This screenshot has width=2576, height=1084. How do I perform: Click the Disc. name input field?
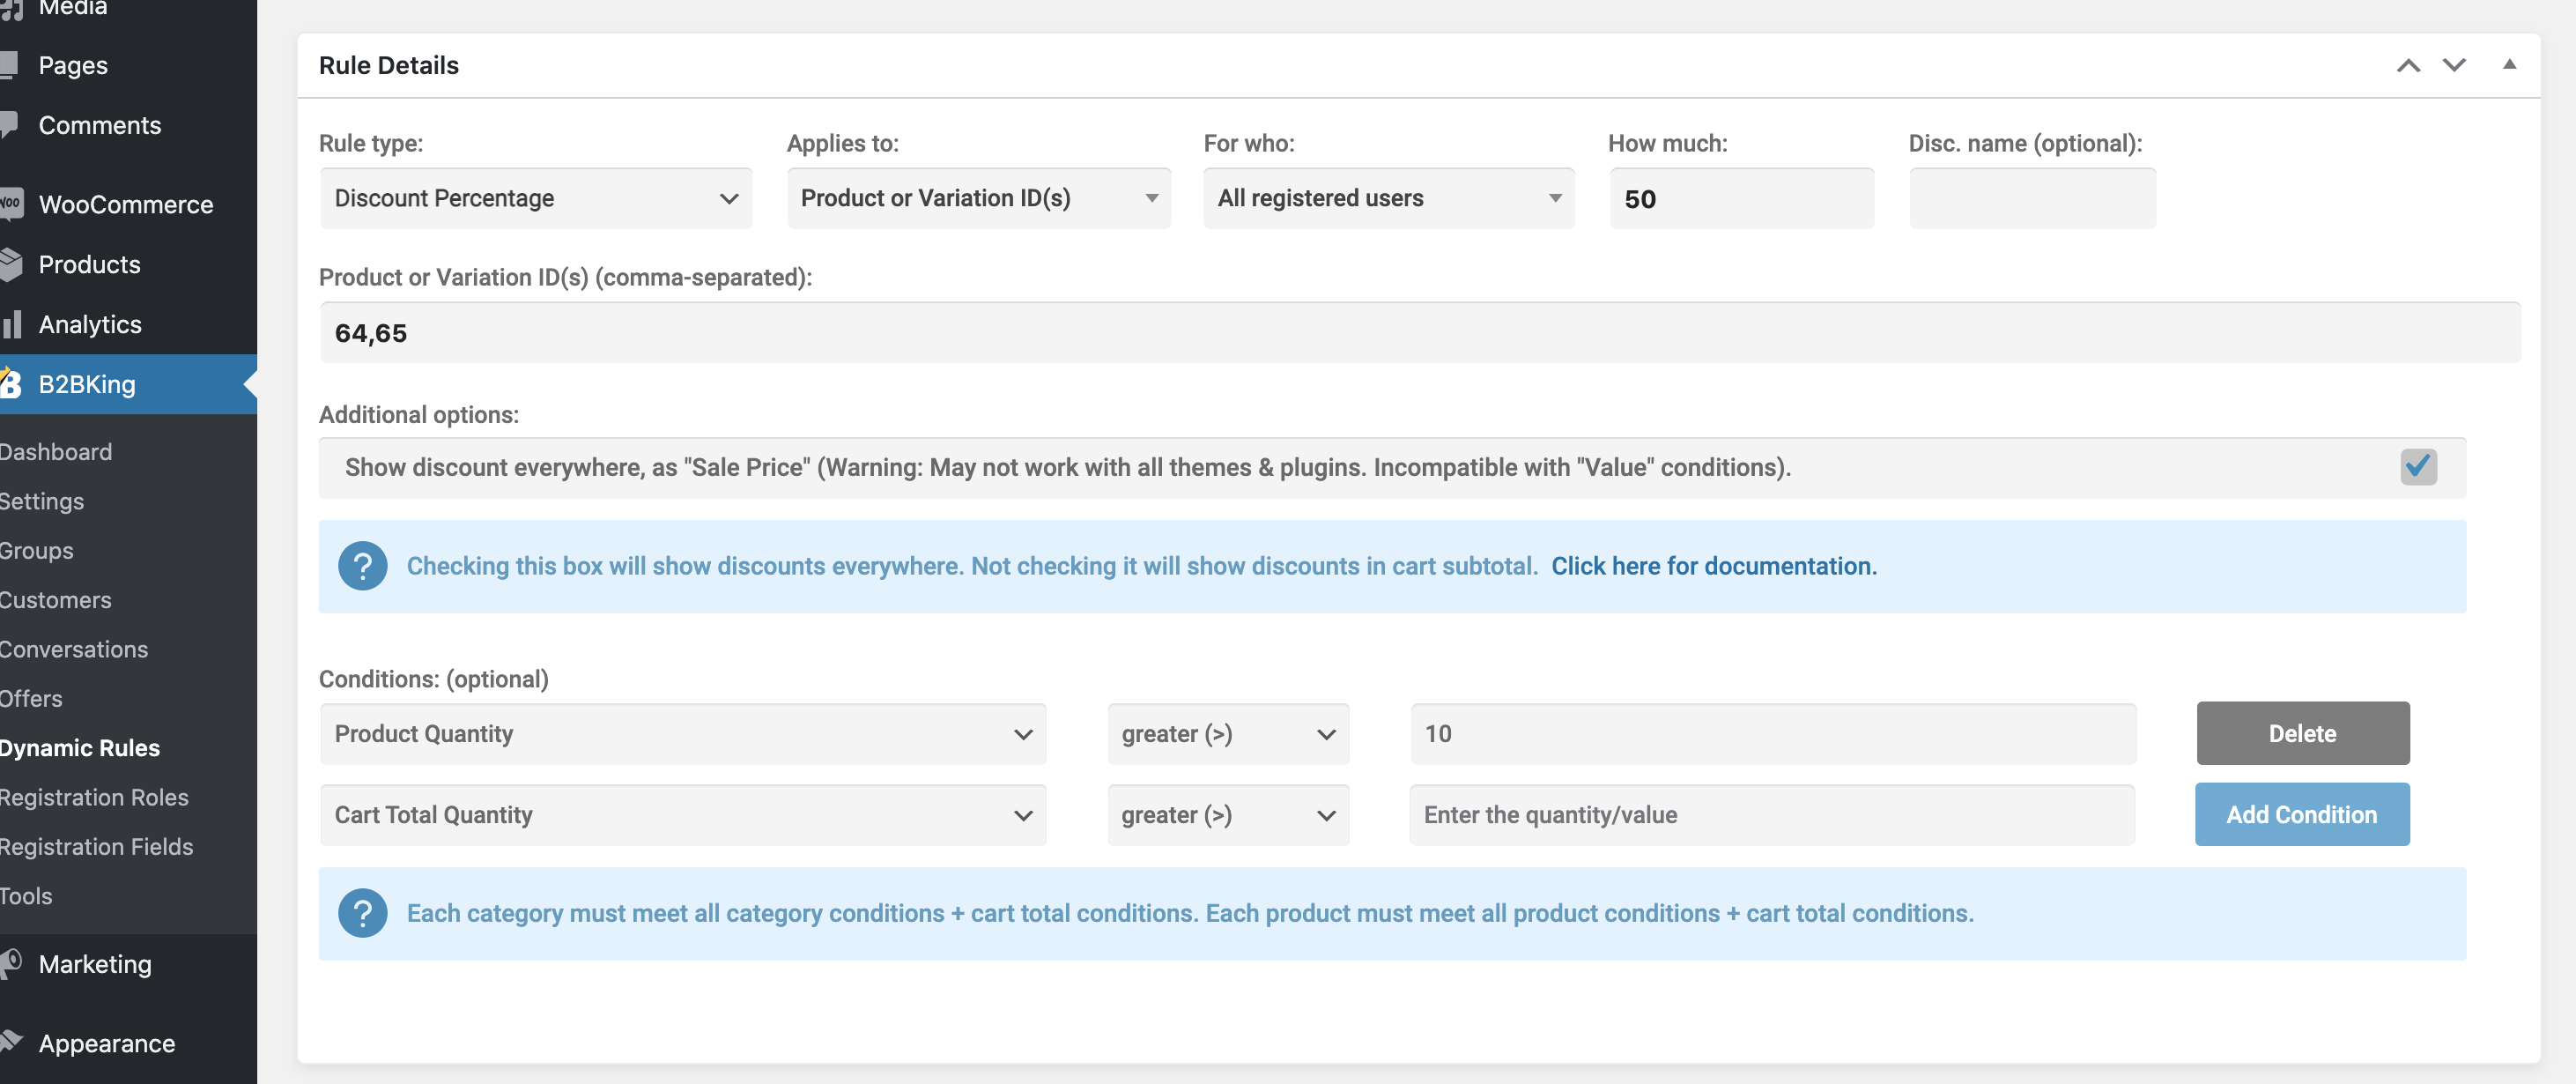click(2032, 198)
